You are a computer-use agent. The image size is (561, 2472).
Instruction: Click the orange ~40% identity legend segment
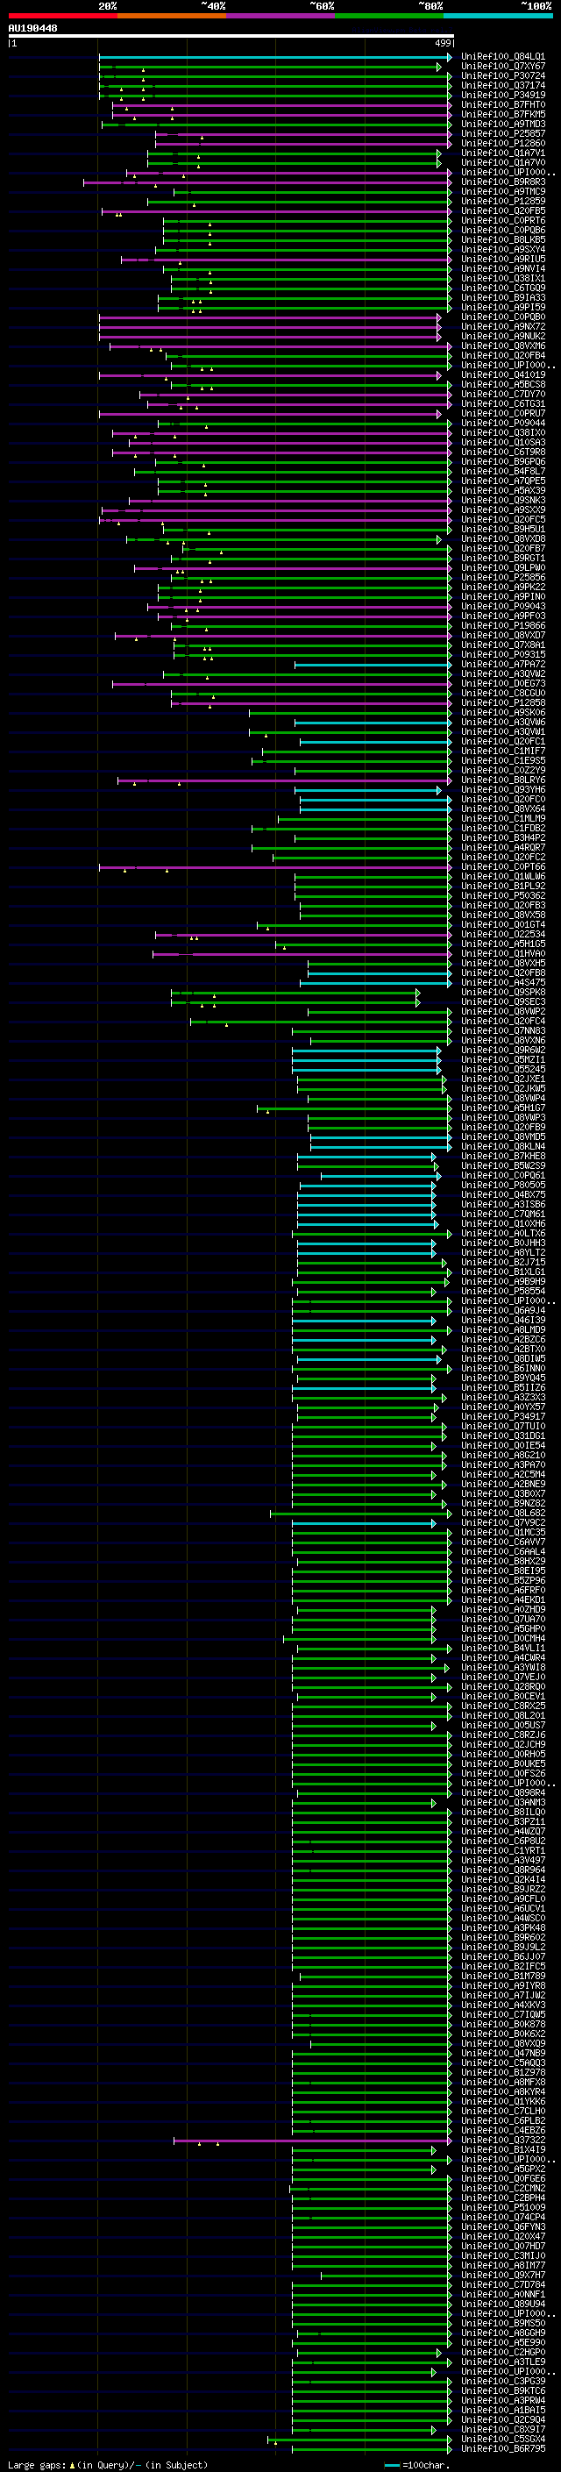[172, 16]
